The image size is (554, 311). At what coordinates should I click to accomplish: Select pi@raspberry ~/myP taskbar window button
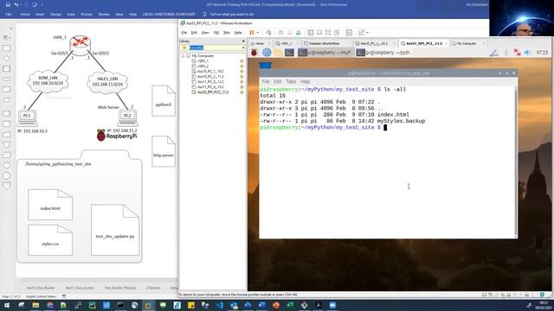tap(325, 53)
